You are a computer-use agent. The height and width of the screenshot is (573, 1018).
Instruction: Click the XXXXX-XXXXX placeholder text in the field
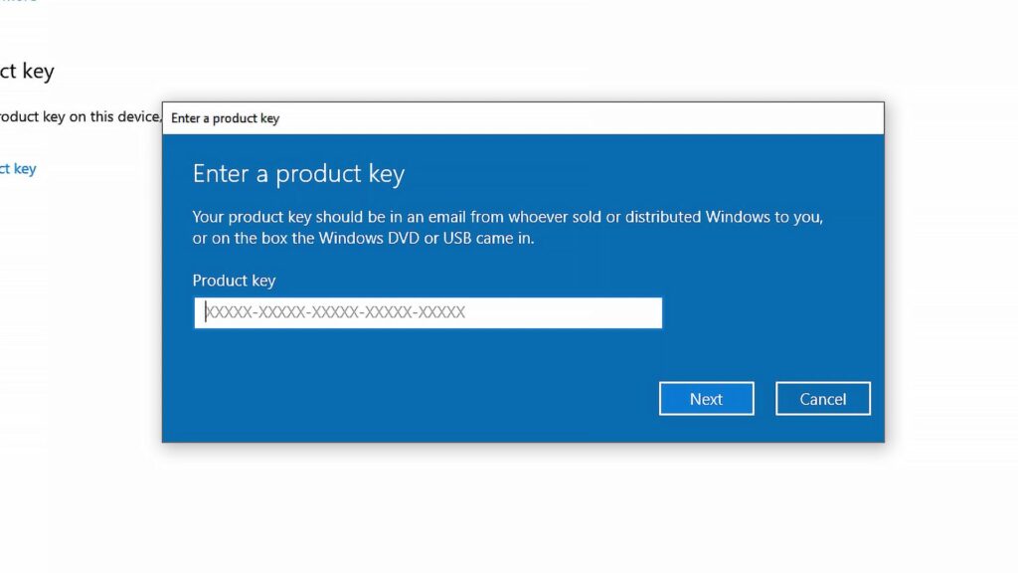coord(335,312)
